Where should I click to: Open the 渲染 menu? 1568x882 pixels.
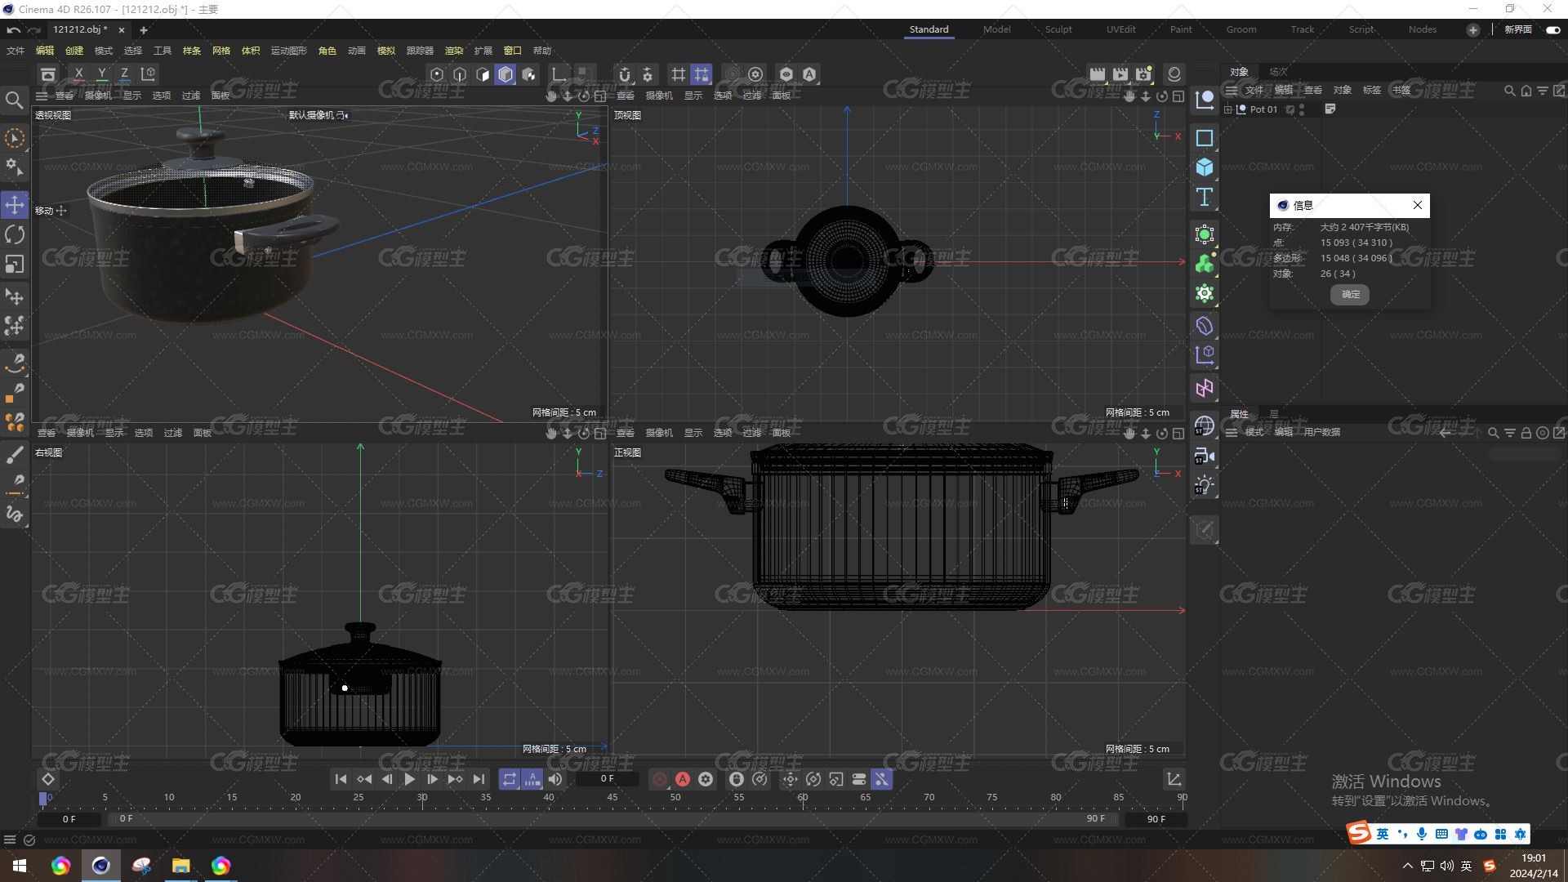pyautogui.click(x=453, y=51)
